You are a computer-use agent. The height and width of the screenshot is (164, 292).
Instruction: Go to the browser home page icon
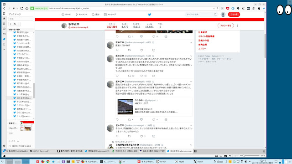(27, 8)
